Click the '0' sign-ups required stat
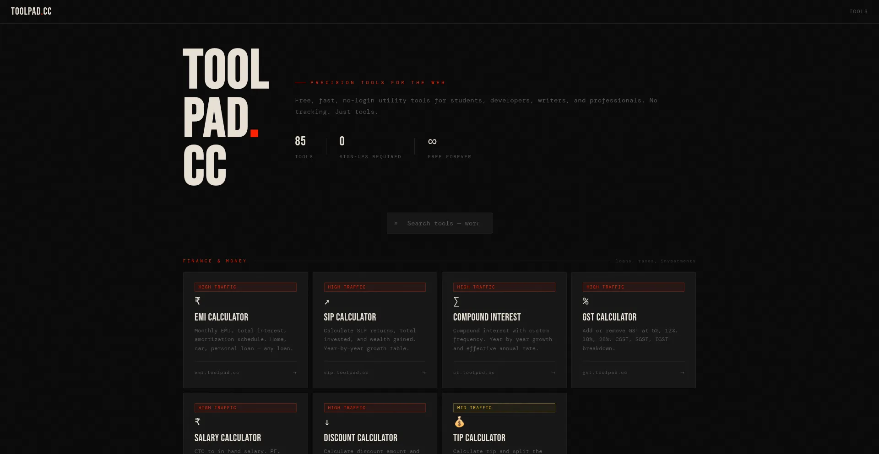879x454 pixels. click(x=342, y=141)
